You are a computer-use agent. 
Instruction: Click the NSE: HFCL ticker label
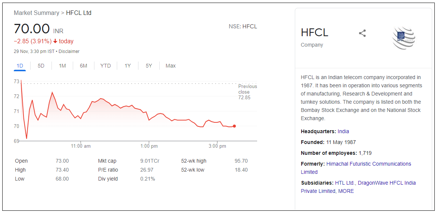tap(243, 27)
